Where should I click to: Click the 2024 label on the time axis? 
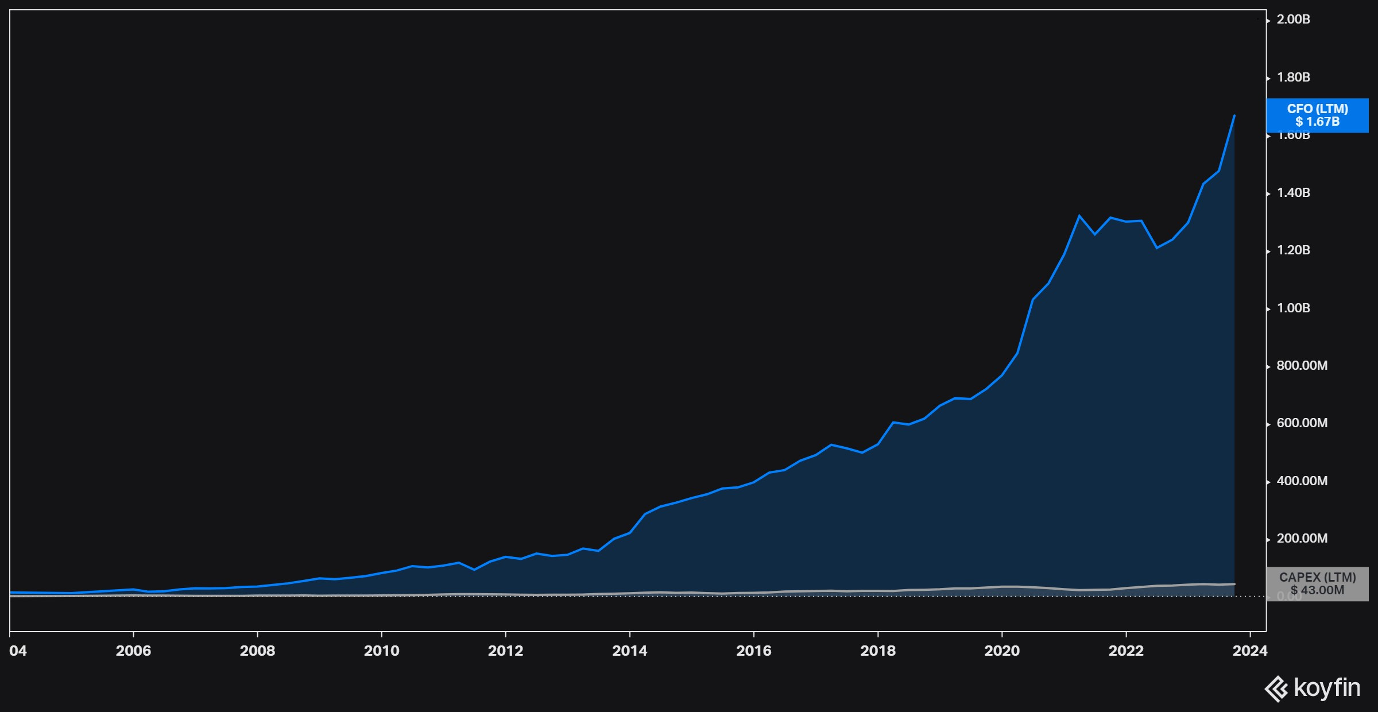[x=1250, y=651]
